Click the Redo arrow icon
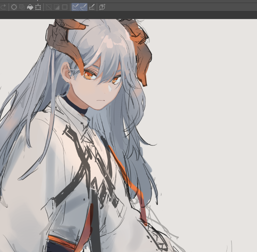The height and width of the screenshot is (252, 257). [3, 7]
